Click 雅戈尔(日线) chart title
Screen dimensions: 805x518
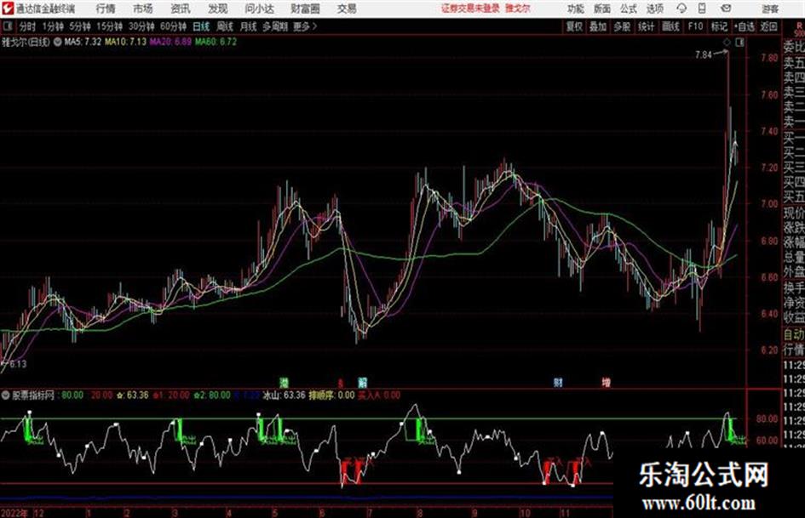click(x=26, y=42)
